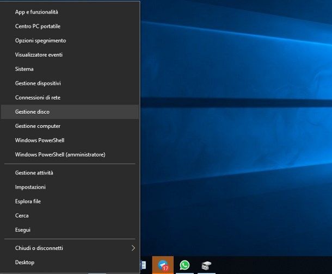
Task: Open the Sistema menu entry
Action: pyautogui.click(x=70, y=69)
